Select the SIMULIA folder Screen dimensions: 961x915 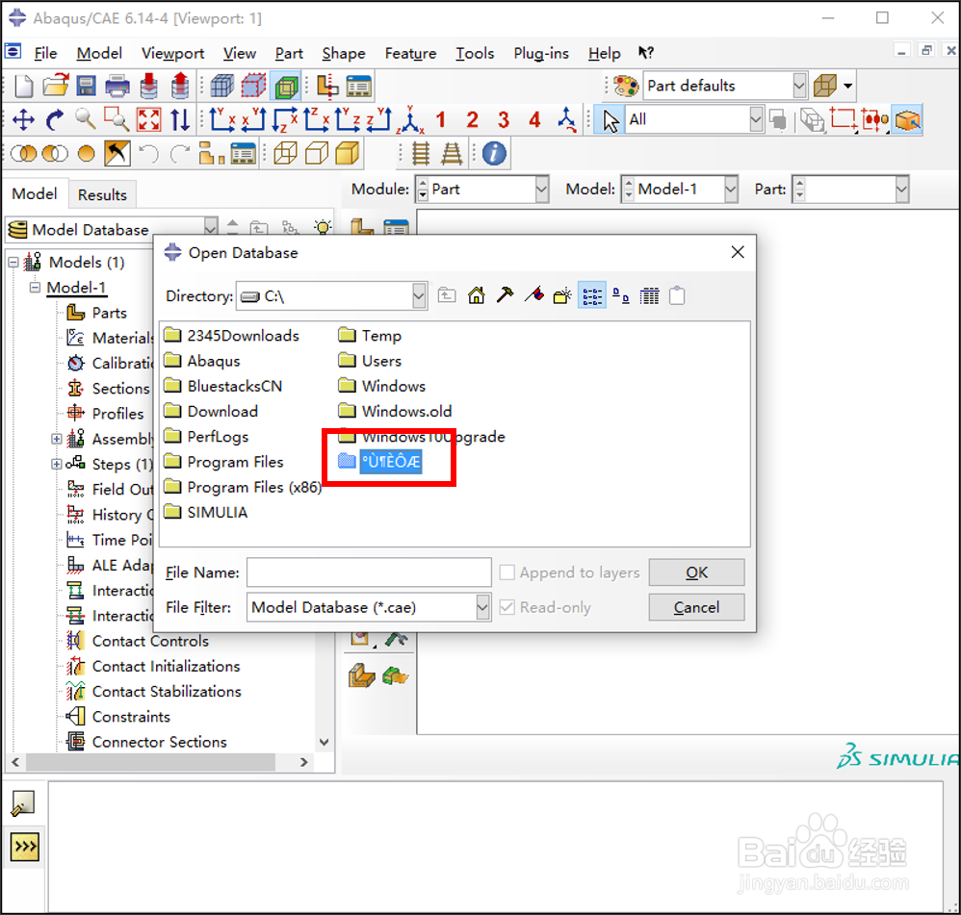[206, 512]
